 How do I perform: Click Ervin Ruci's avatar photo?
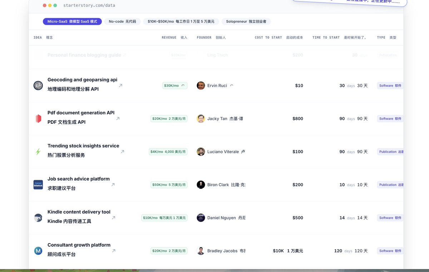point(201,85)
